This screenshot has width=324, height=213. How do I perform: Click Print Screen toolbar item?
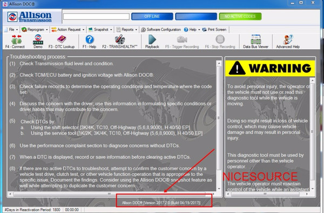click(x=214, y=30)
